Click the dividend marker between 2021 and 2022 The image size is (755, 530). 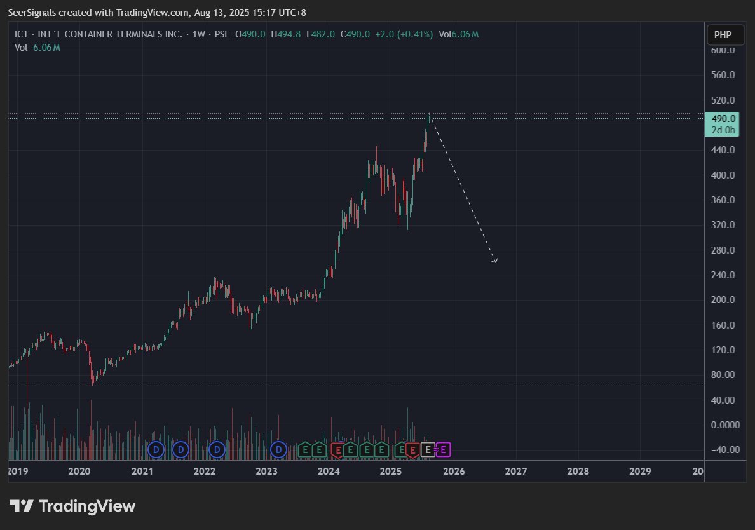tap(180, 450)
